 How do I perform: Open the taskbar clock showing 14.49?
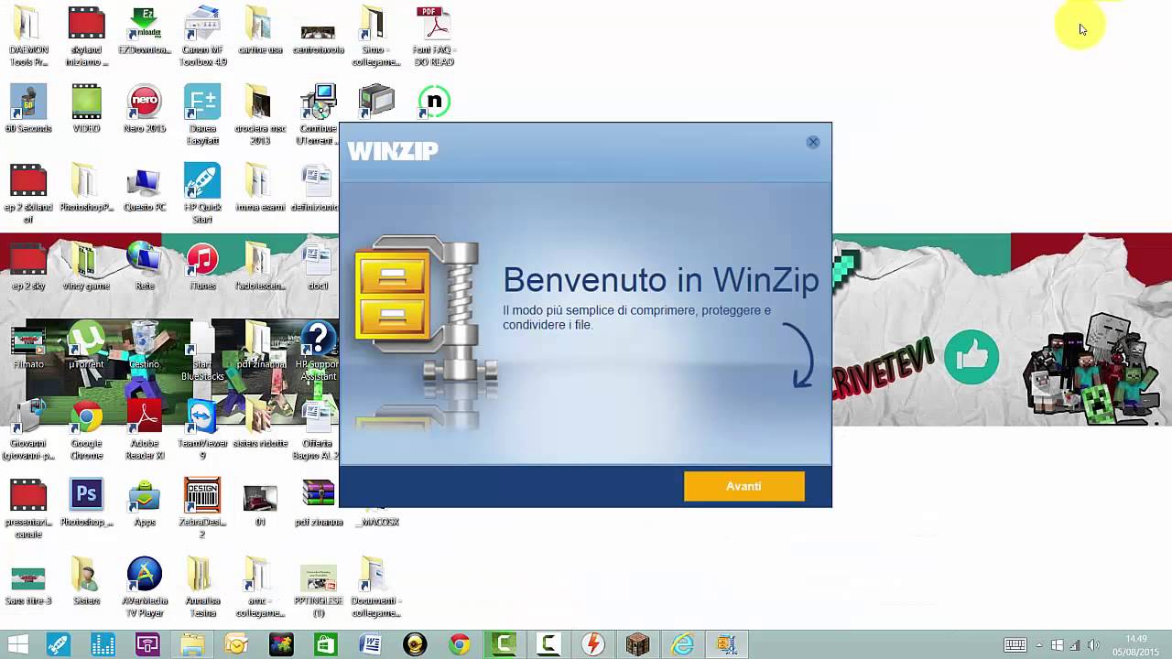pyautogui.click(x=1135, y=644)
